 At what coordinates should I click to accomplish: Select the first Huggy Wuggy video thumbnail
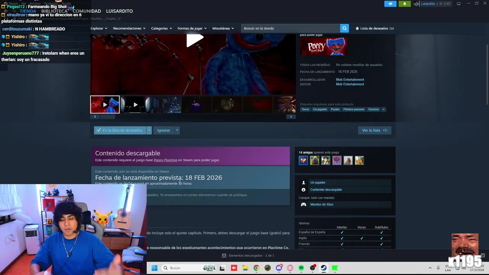105,105
